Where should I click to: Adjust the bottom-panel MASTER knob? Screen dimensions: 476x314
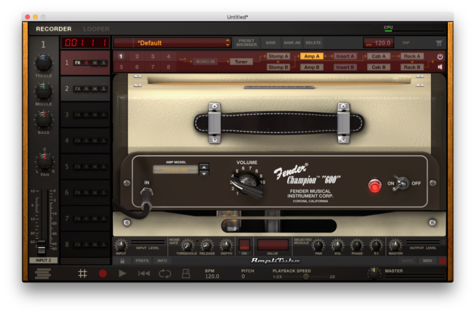click(395, 245)
